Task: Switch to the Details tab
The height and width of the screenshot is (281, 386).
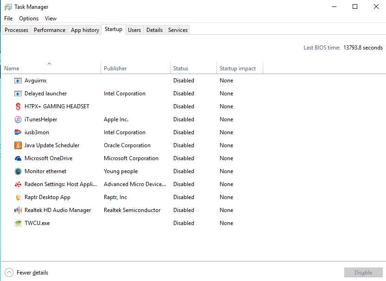Action: point(155,30)
